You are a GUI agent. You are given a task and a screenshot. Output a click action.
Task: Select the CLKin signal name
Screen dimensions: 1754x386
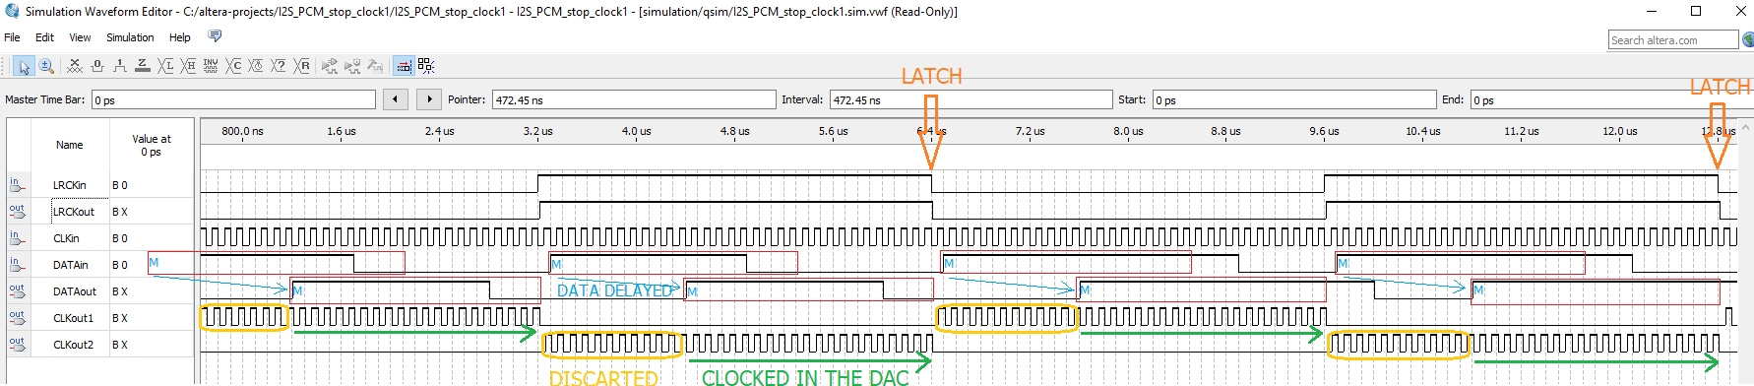(x=66, y=238)
